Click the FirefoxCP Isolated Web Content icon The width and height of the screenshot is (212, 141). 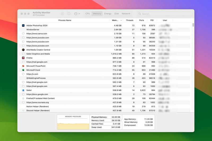[x=23, y=98]
